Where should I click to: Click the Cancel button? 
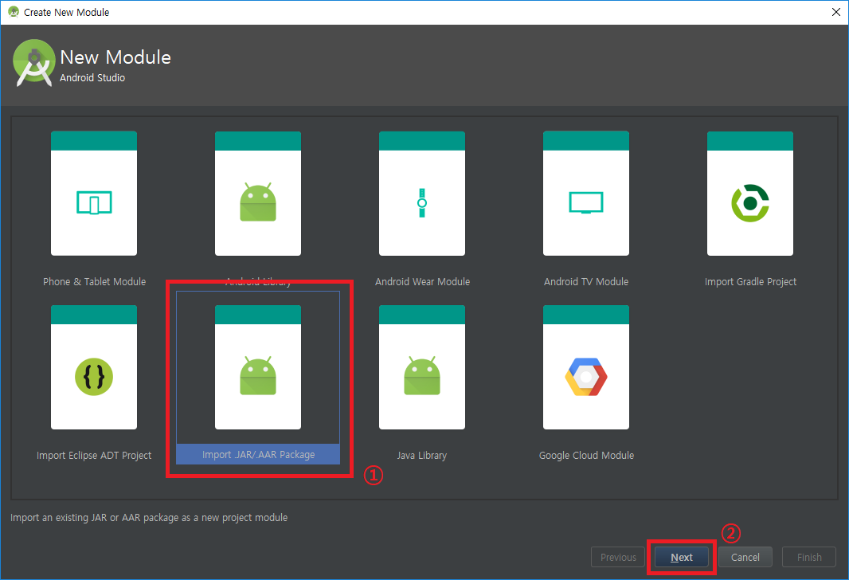pyautogui.click(x=745, y=557)
